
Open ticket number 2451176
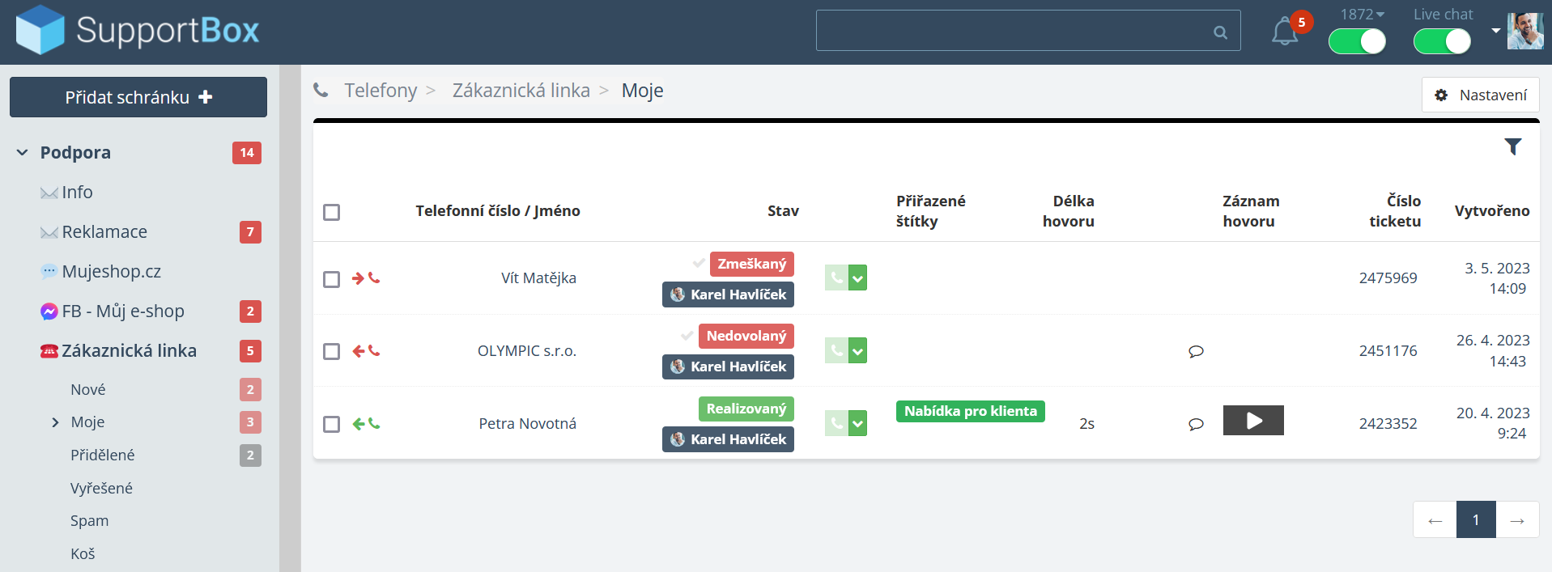click(x=1388, y=351)
